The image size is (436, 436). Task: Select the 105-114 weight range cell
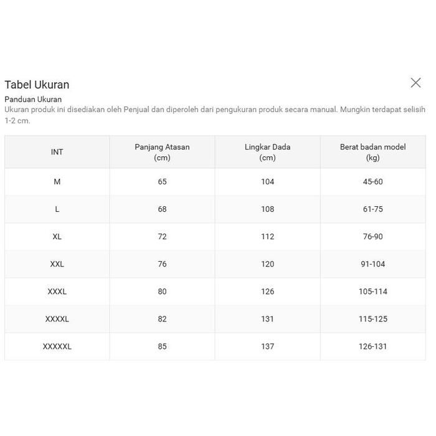372,291
